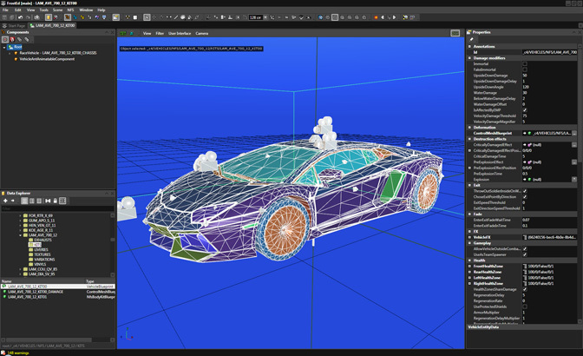Click the highlighted yellow document toolbar icon

point(49,17)
